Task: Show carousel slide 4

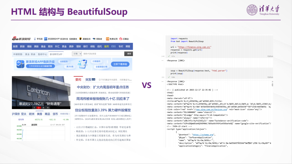Action: tap(48, 107)
